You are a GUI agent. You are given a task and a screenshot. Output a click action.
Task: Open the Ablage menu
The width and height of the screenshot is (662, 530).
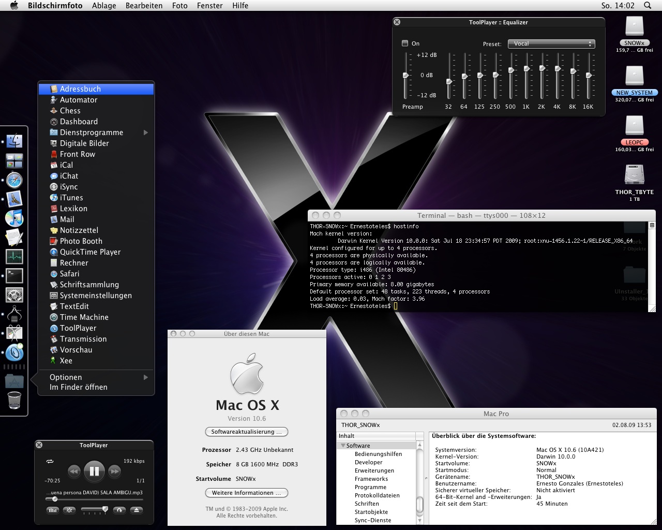pos(104,6)
